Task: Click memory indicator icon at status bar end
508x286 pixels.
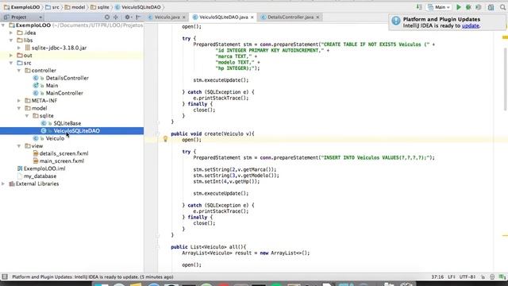Action: [x=502, y=277]
